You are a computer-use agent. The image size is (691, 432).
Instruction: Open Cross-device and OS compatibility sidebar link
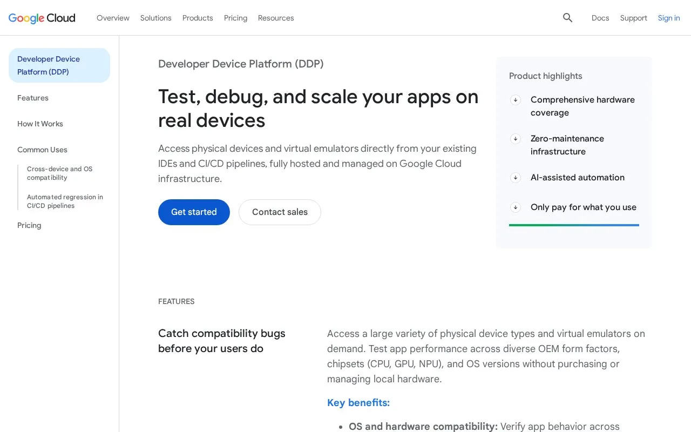coord(60,173)
